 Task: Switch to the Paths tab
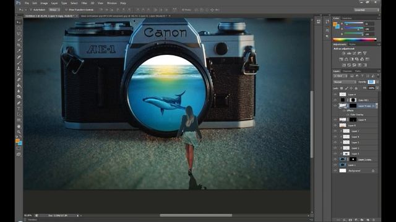[x=358, y=72]
